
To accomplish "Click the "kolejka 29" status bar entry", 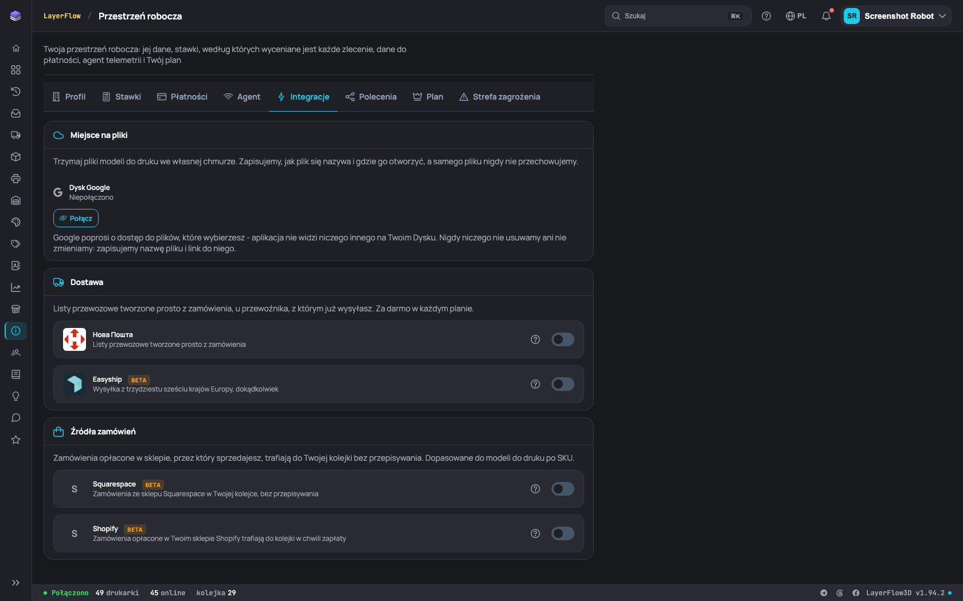I will 216,593.
